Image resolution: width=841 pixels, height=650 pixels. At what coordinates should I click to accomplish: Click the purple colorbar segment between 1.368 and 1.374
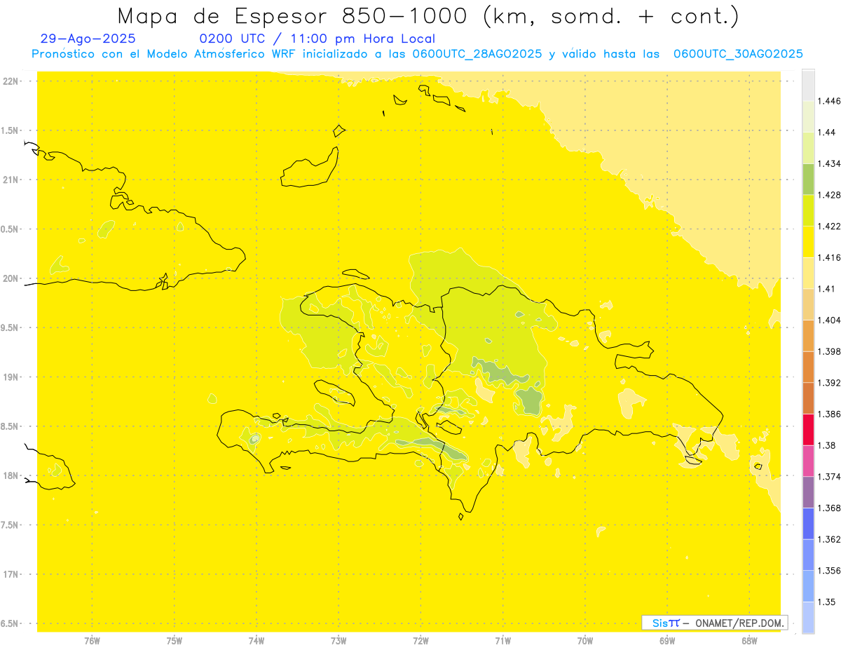pyautogui.click(x=808, y=492)
